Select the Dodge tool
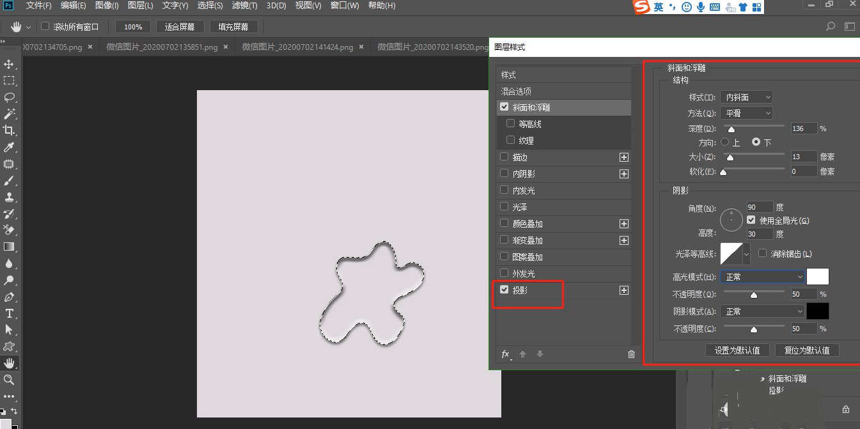Image resolution: width=860 pixels, height=429 pixels. coord(10,280)
